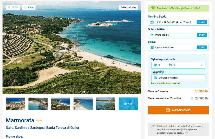Click the bed icon in Typ pokoje

tap(155, 77)
